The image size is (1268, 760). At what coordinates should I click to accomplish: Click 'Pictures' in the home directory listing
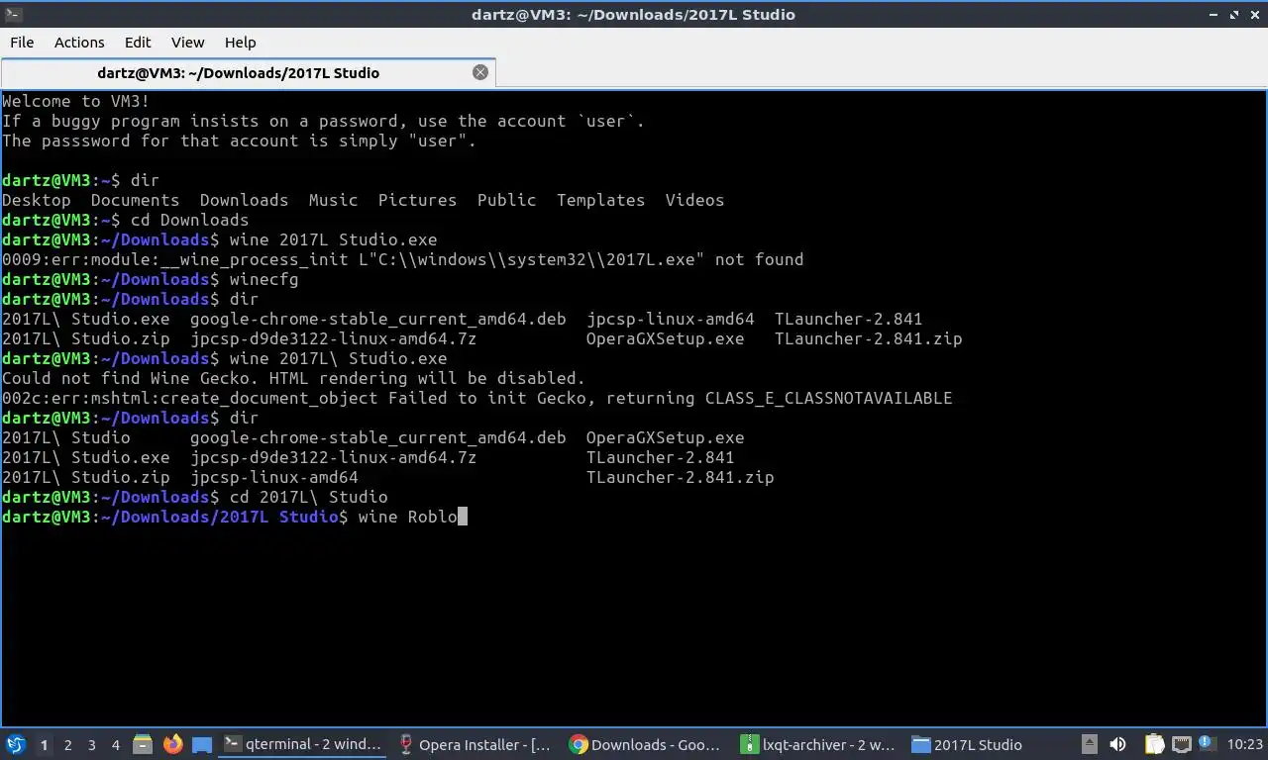coord(417,200)
